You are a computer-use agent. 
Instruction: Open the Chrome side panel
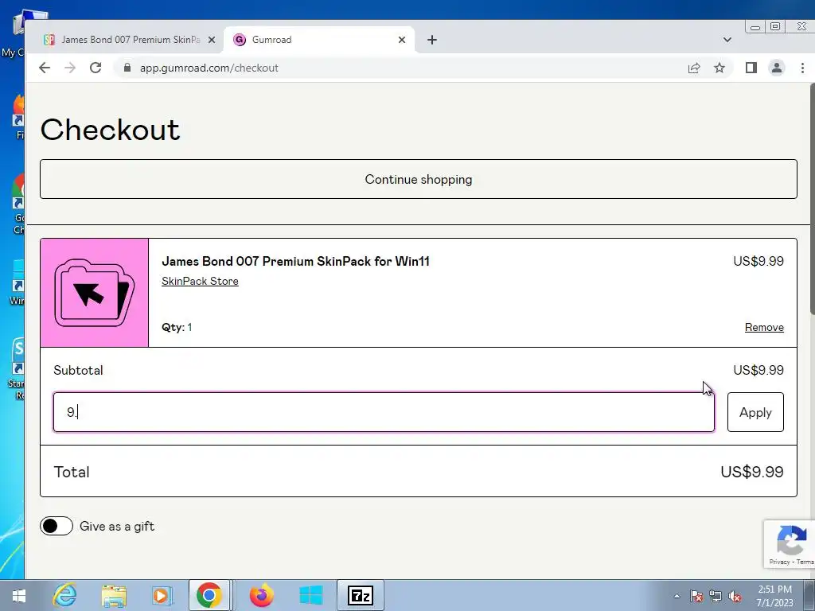[751, 68]
